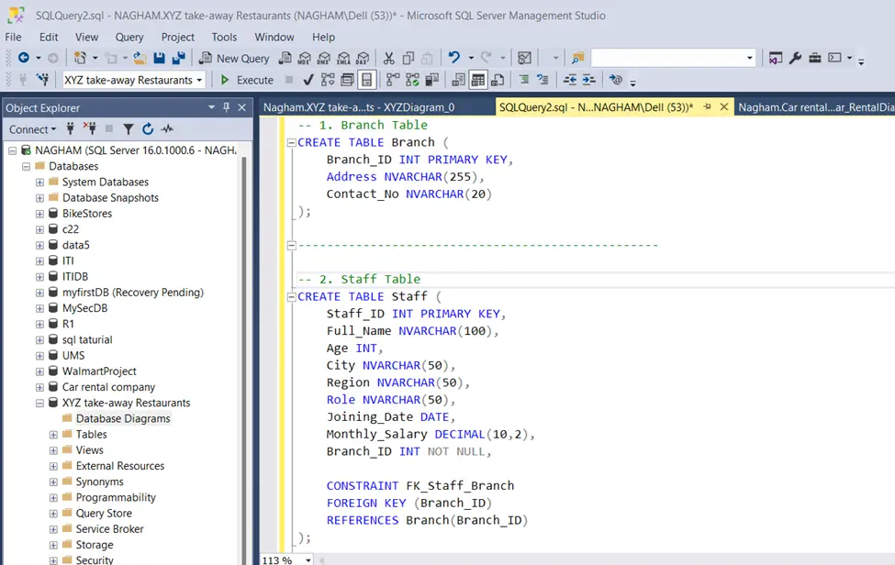Toggle Include Client Statistics
The width and height of the screenshot is (895, 565).
(432, 80)
